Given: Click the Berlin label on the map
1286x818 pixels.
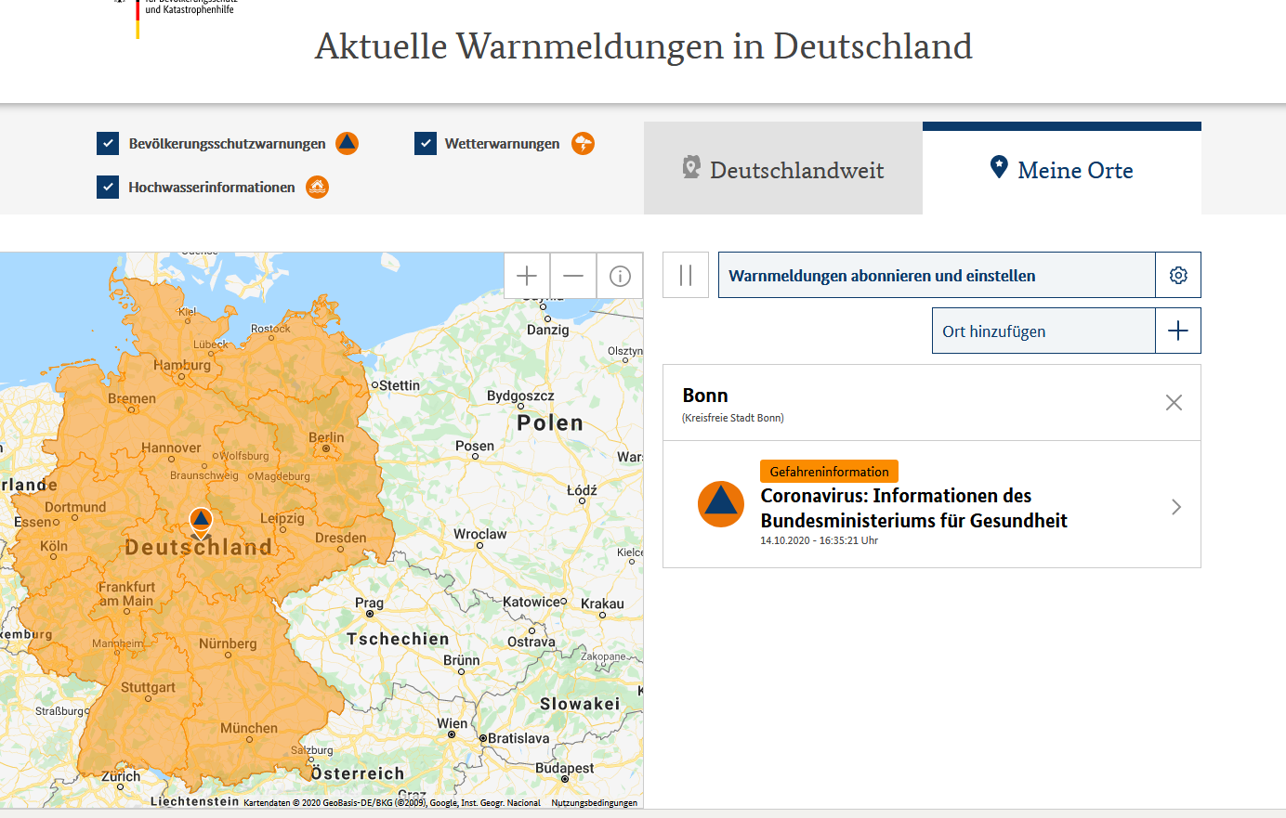Looking at the screenshot, I should (326, 437).
